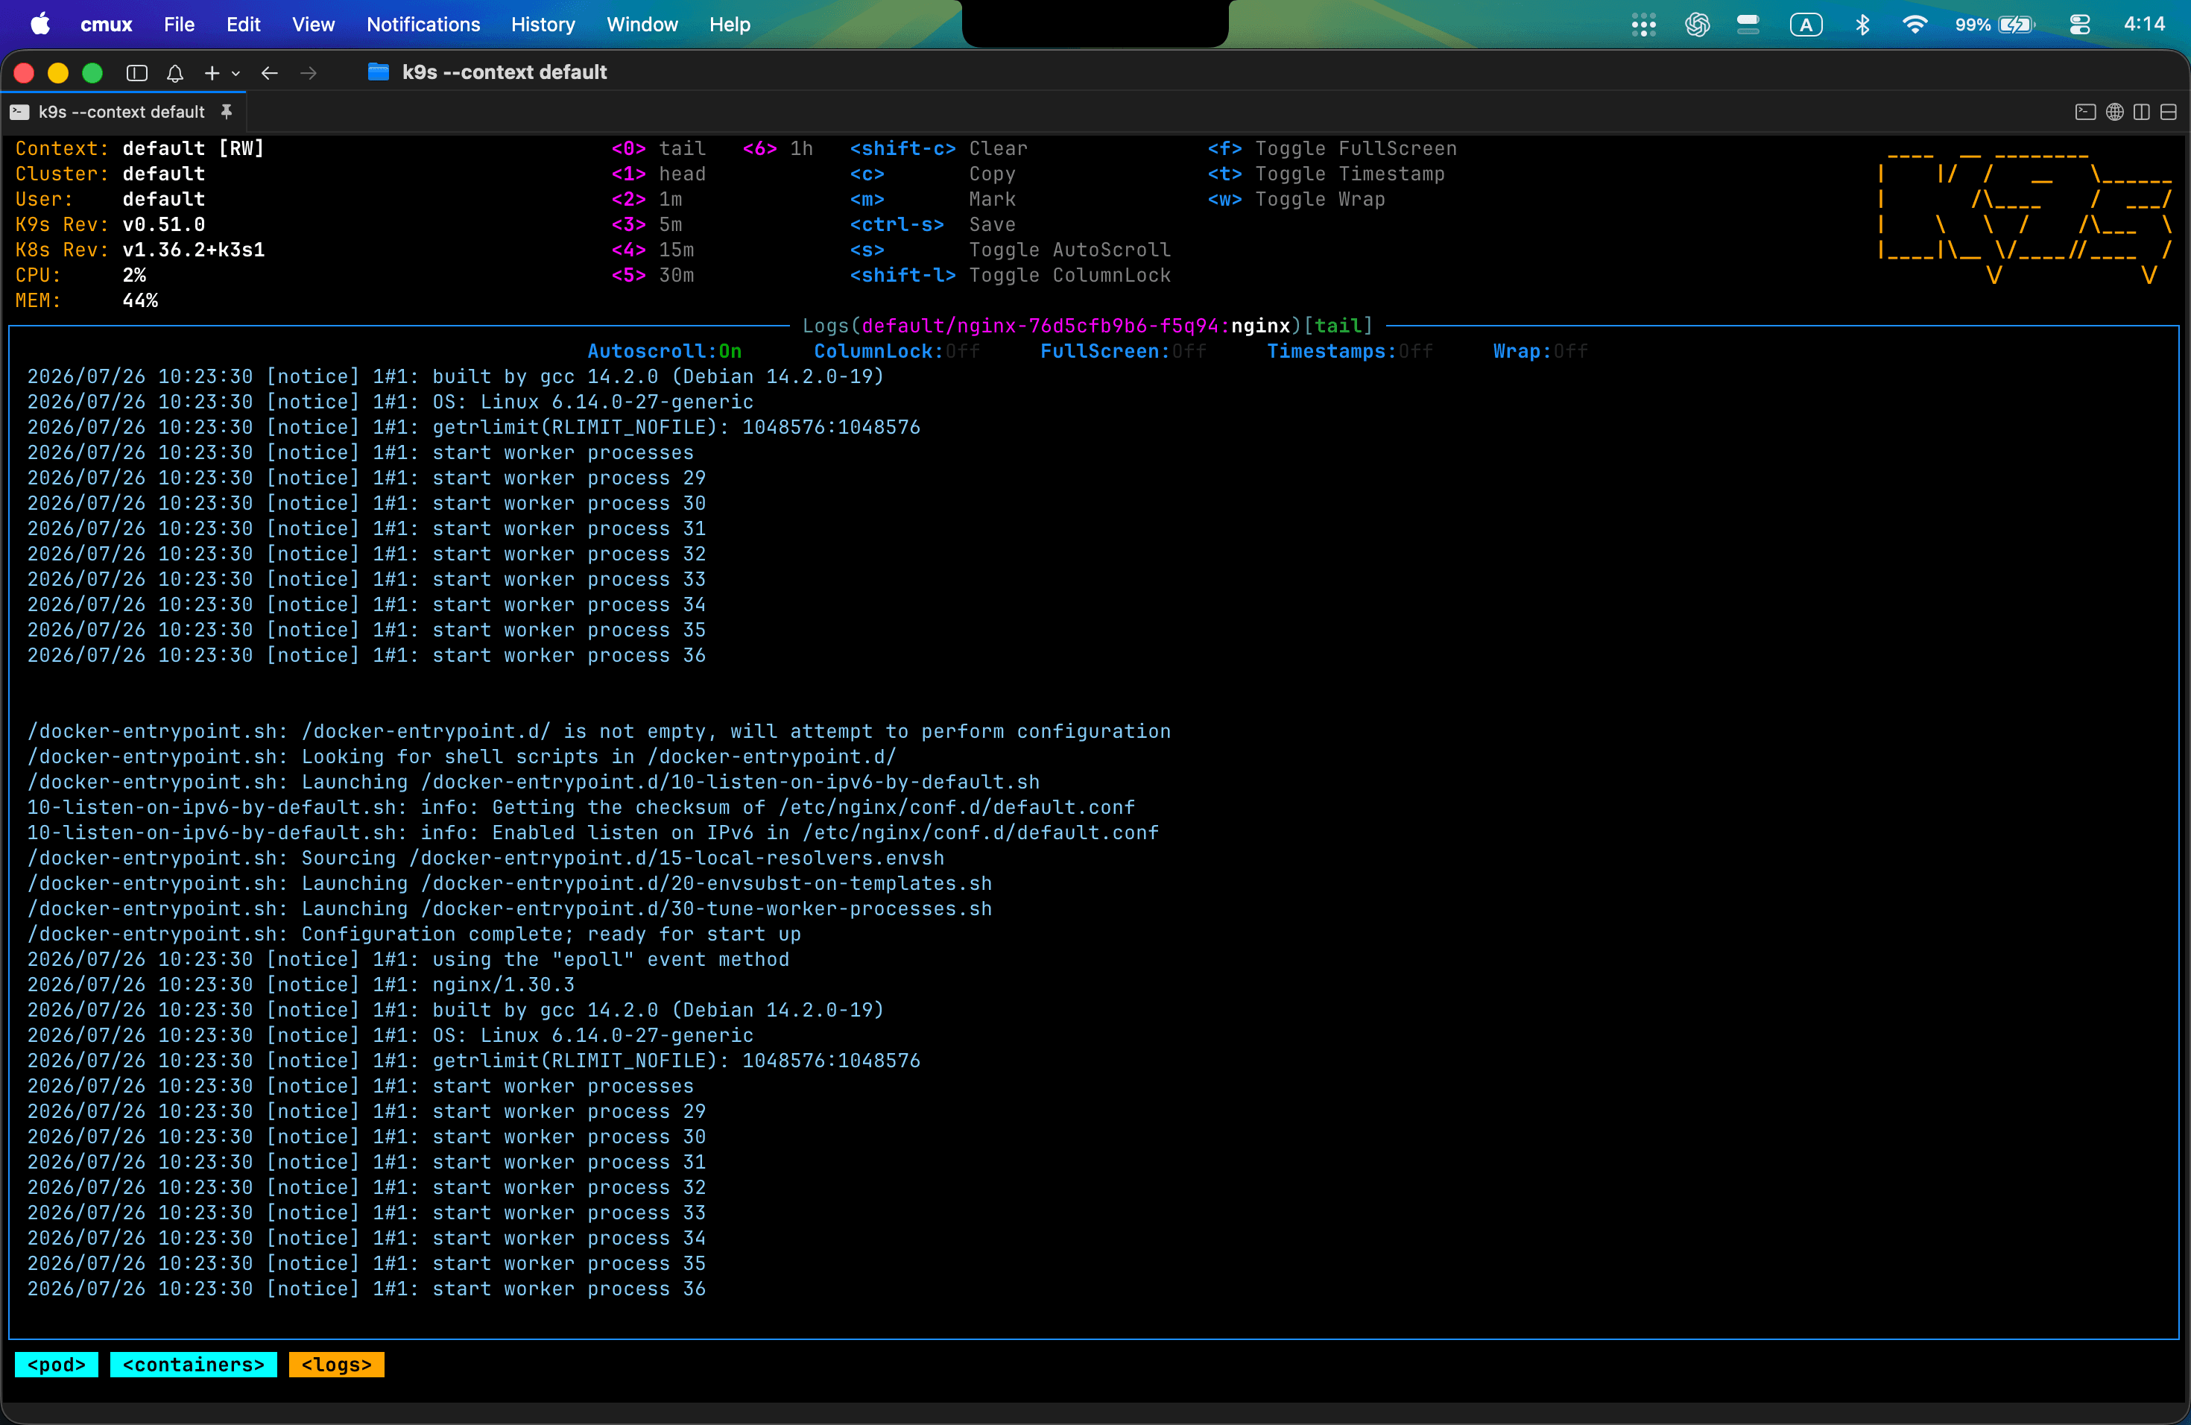Screen dimensions: 2191x1425
Task: Open the ChatGPT menu bar icon
Action: point(1697,25)
